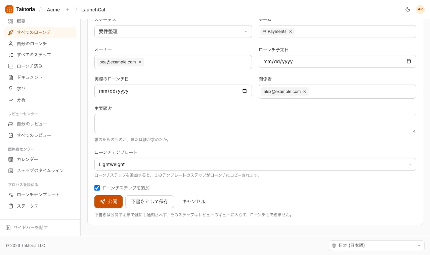Toggle dark mode moon icon

coord(408,9)
